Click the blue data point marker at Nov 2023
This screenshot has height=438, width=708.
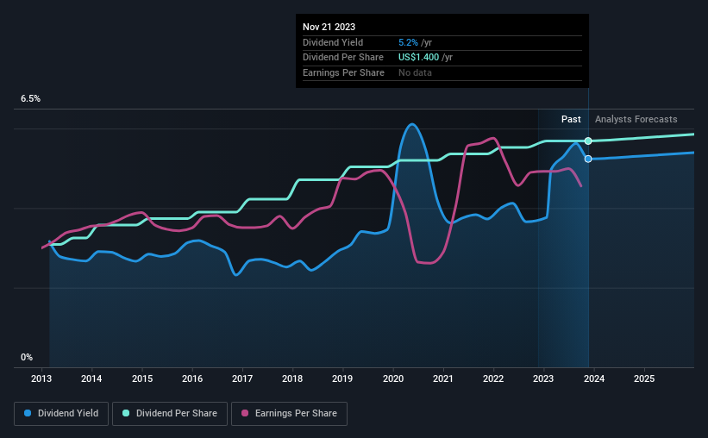588,159
